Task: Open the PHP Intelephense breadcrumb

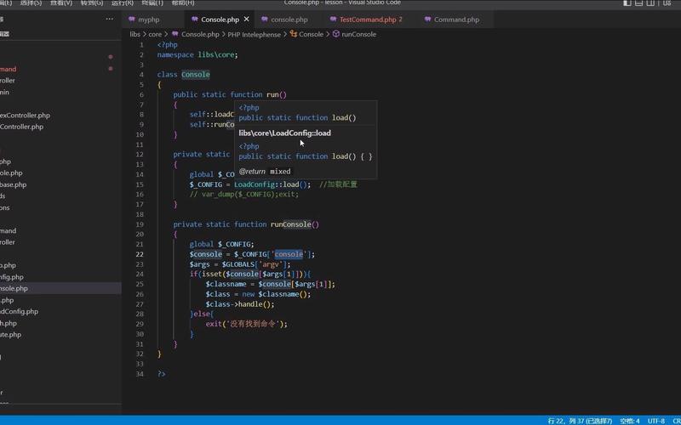Action: (x=254, y=34)
